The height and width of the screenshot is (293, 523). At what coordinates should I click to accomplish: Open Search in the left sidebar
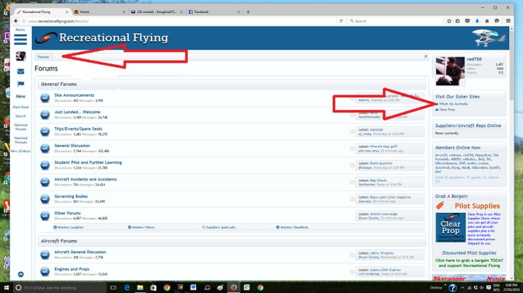pos(21,116)
